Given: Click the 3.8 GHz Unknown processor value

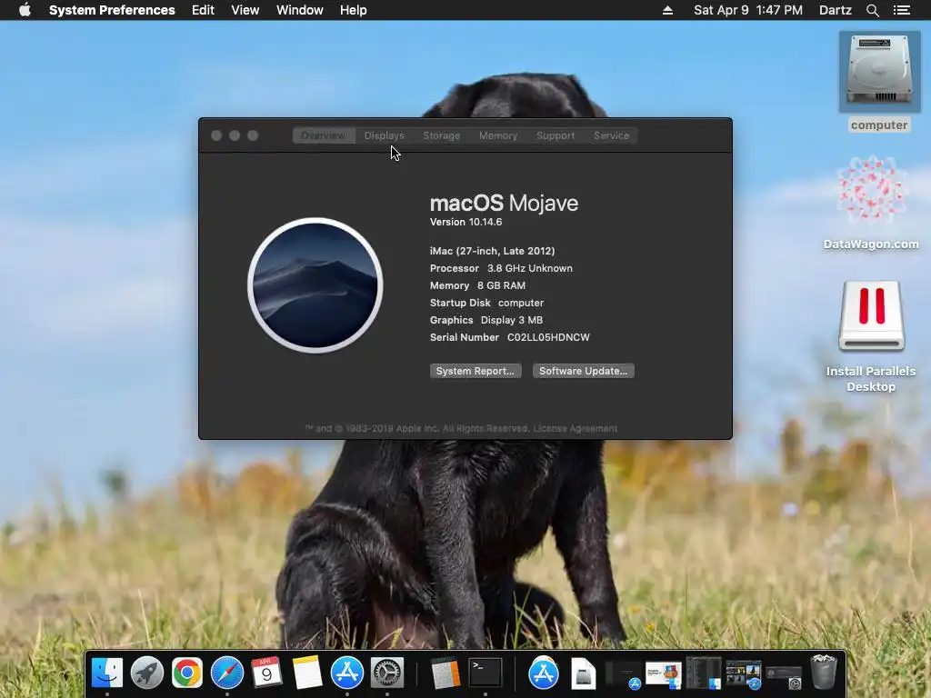Looking at the screenshot, I should coord(530,268).
